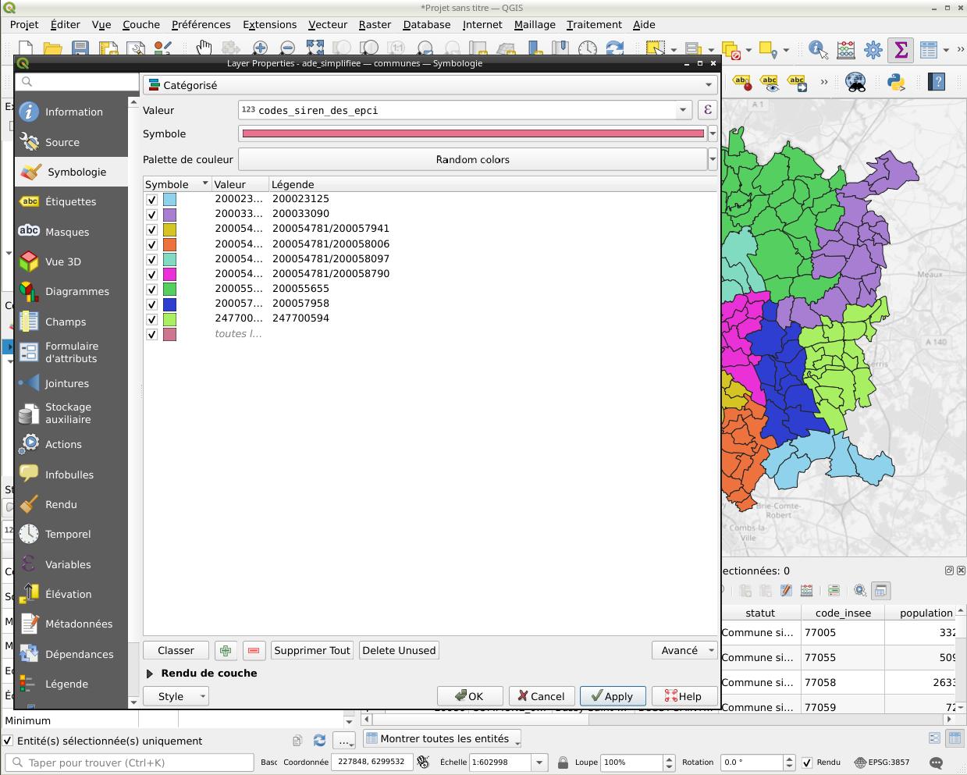Click the Delete Unused button
The image size is (967, 775).
399,650
